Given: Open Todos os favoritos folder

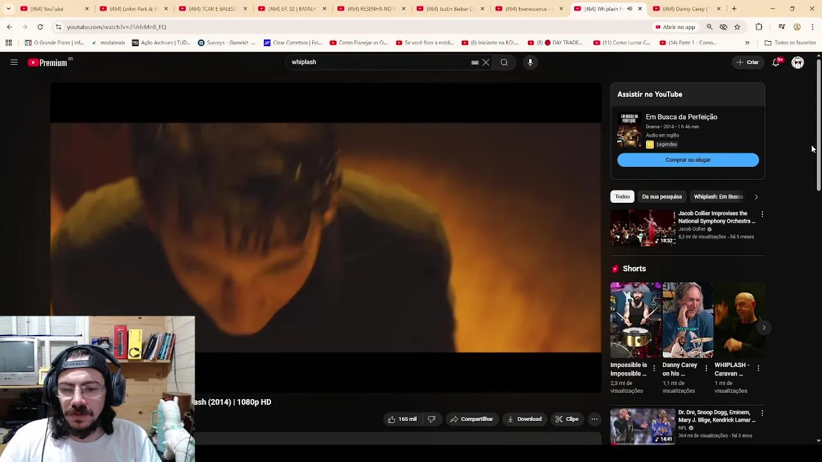Looking at the screenshot, I should click(x=790, y=43).
